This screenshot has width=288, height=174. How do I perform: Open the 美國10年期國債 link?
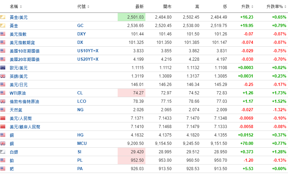[x=25, y=51]
